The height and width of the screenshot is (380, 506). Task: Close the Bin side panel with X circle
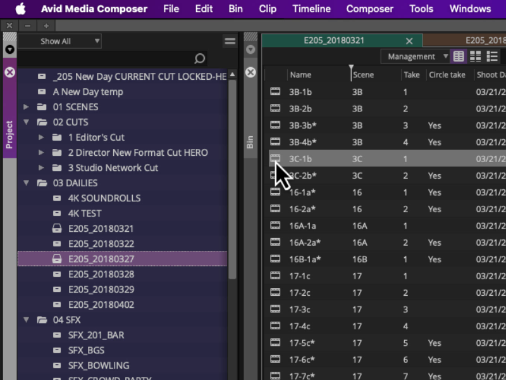(250, 72)
